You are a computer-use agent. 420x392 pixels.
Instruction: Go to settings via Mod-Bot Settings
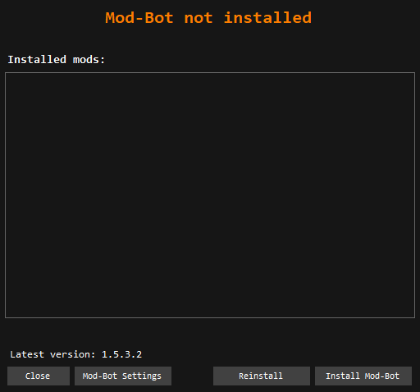[123, 376]
